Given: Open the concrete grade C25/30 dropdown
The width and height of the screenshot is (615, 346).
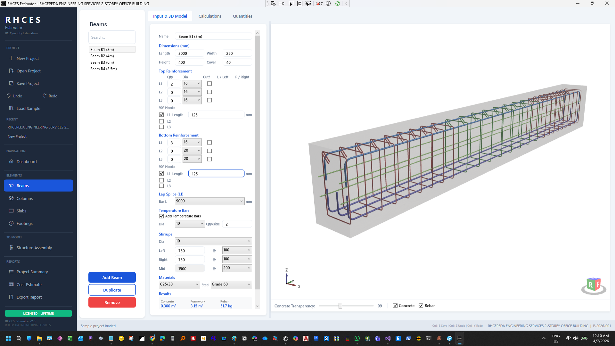Looking at the screenshot, I should tap(179, 284).
